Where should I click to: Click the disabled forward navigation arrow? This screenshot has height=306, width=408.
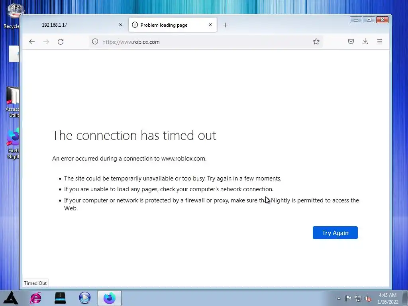(46, 41)
